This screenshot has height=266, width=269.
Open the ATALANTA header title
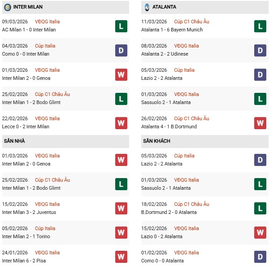[164, 7]
